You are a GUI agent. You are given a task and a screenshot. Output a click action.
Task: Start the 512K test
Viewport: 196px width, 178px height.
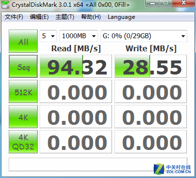pos(23,91)
